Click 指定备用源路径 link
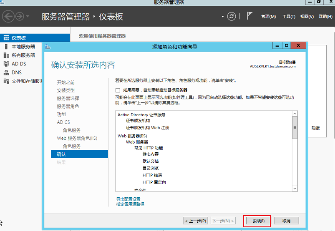This screenshot has height=231, width=335. (x=130, y=204)
